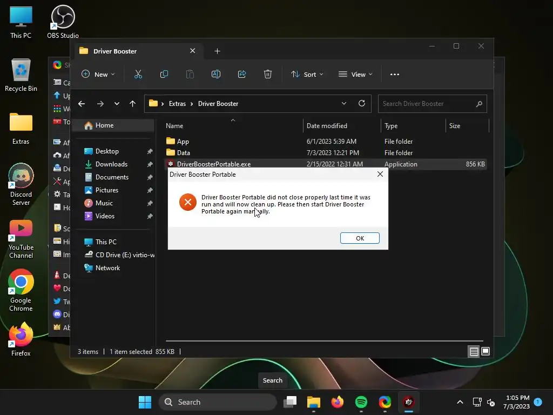Close the Driver Booster Portable error dialog

[380, 174]
